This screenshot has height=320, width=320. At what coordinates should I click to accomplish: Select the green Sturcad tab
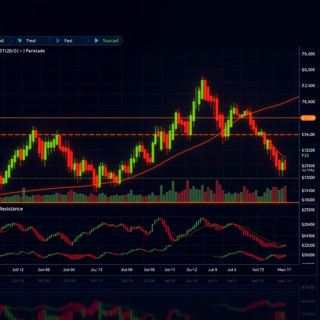[110, 41]
